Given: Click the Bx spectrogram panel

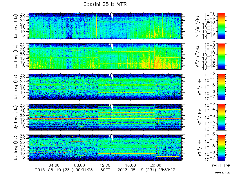Looking at the screenshot, I should pyautogui.click(x=105, y=87).
